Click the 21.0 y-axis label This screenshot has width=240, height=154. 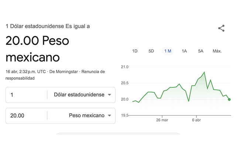point(124,67)
